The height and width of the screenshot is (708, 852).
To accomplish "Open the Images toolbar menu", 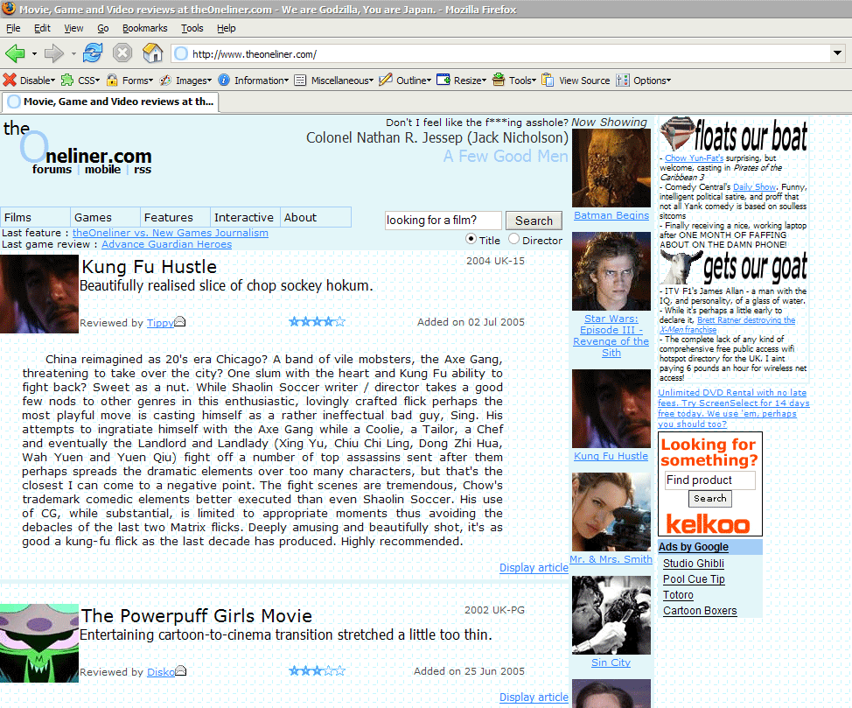I will pos(185,81).
